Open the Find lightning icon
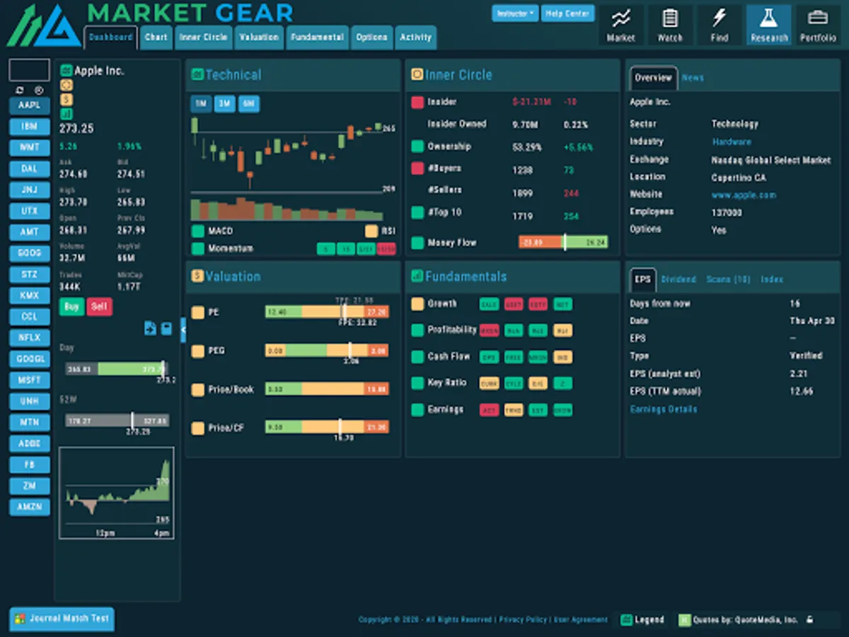849x637 pixels. tap(720, 25)
